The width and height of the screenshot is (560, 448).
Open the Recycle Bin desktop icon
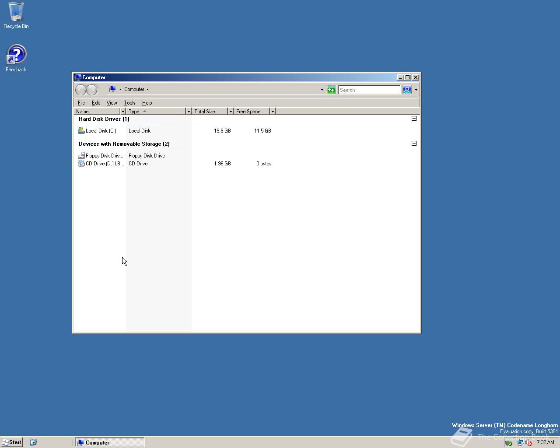coord(16,15)
